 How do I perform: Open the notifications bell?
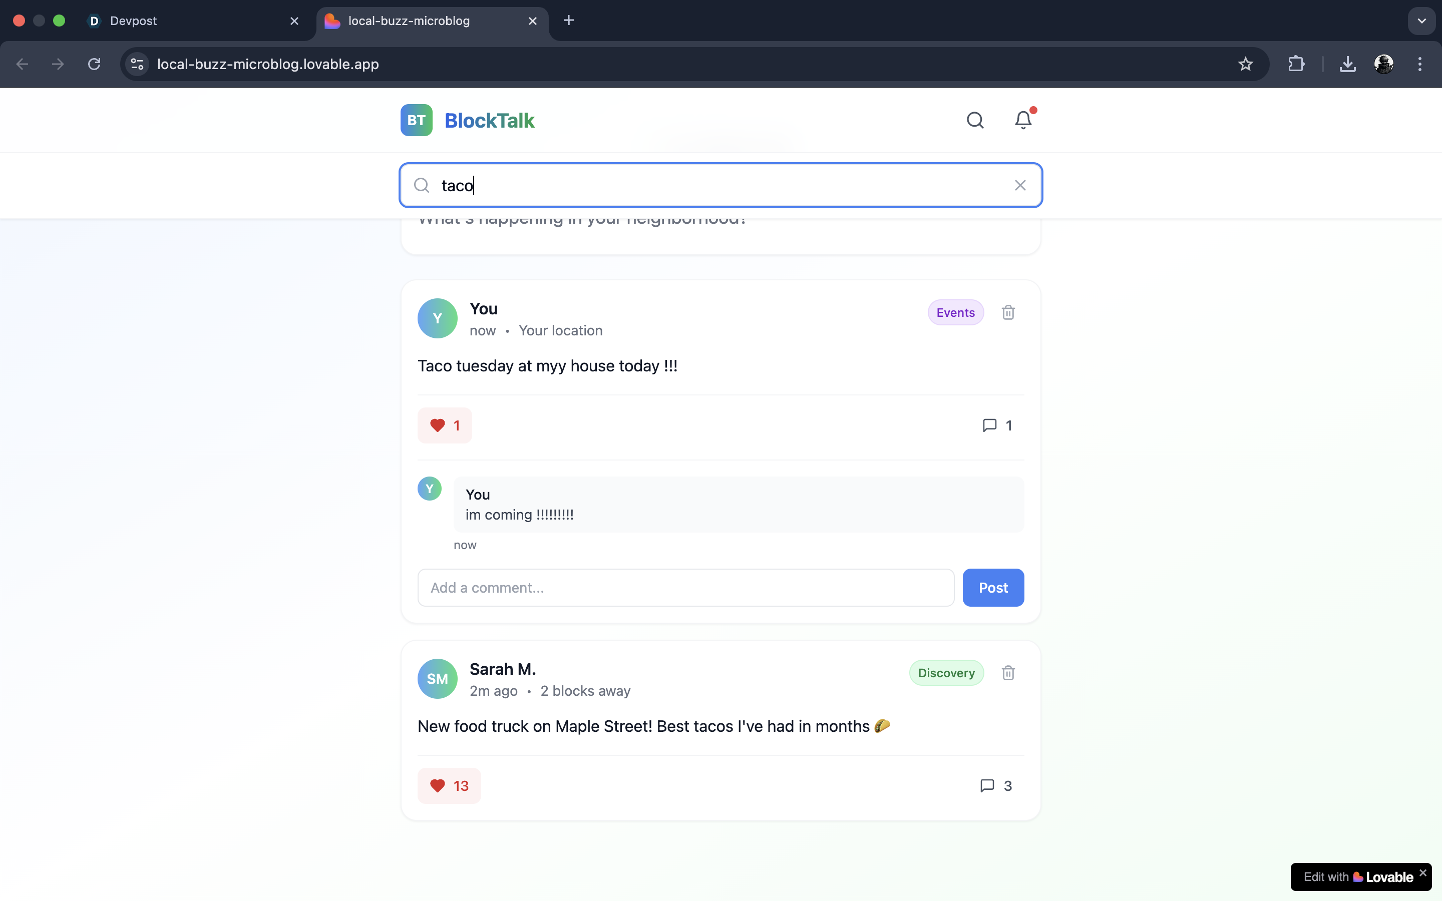(1023, 120)
